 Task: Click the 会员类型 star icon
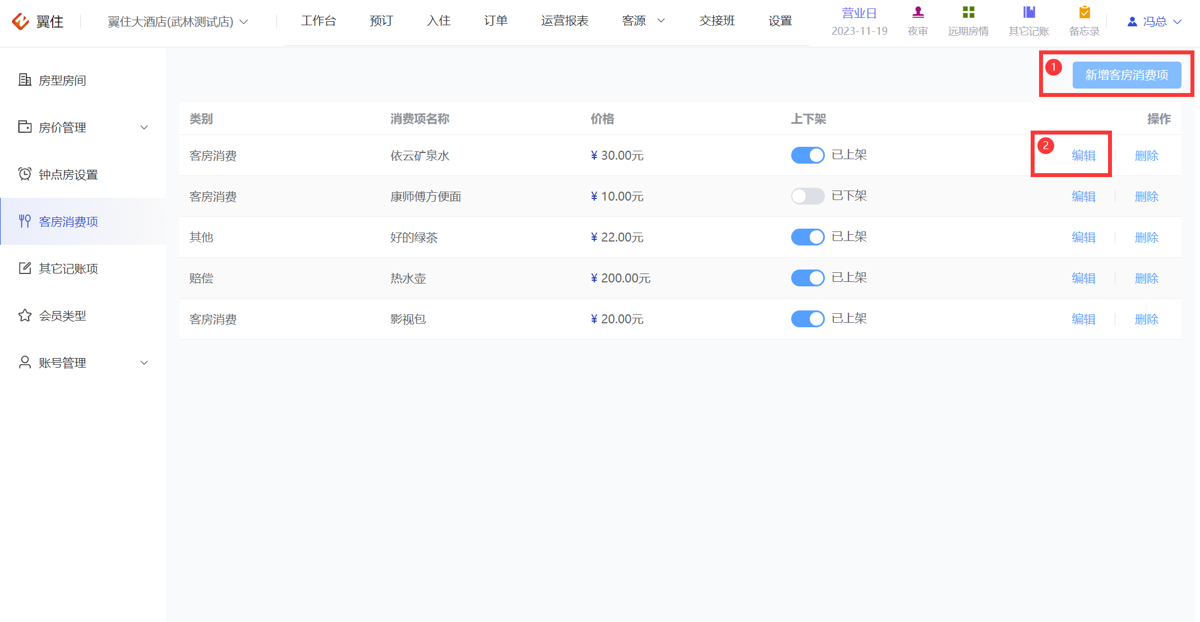pos(25,315)
